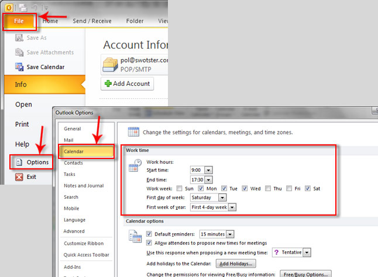This screenshot has height=277, width=378.
Task: Toggle the Sun work week checkbox
Action: (179, 188)
